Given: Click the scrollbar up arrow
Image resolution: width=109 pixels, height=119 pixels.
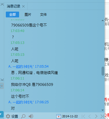Looking at the screenshot, I should 103,20.
